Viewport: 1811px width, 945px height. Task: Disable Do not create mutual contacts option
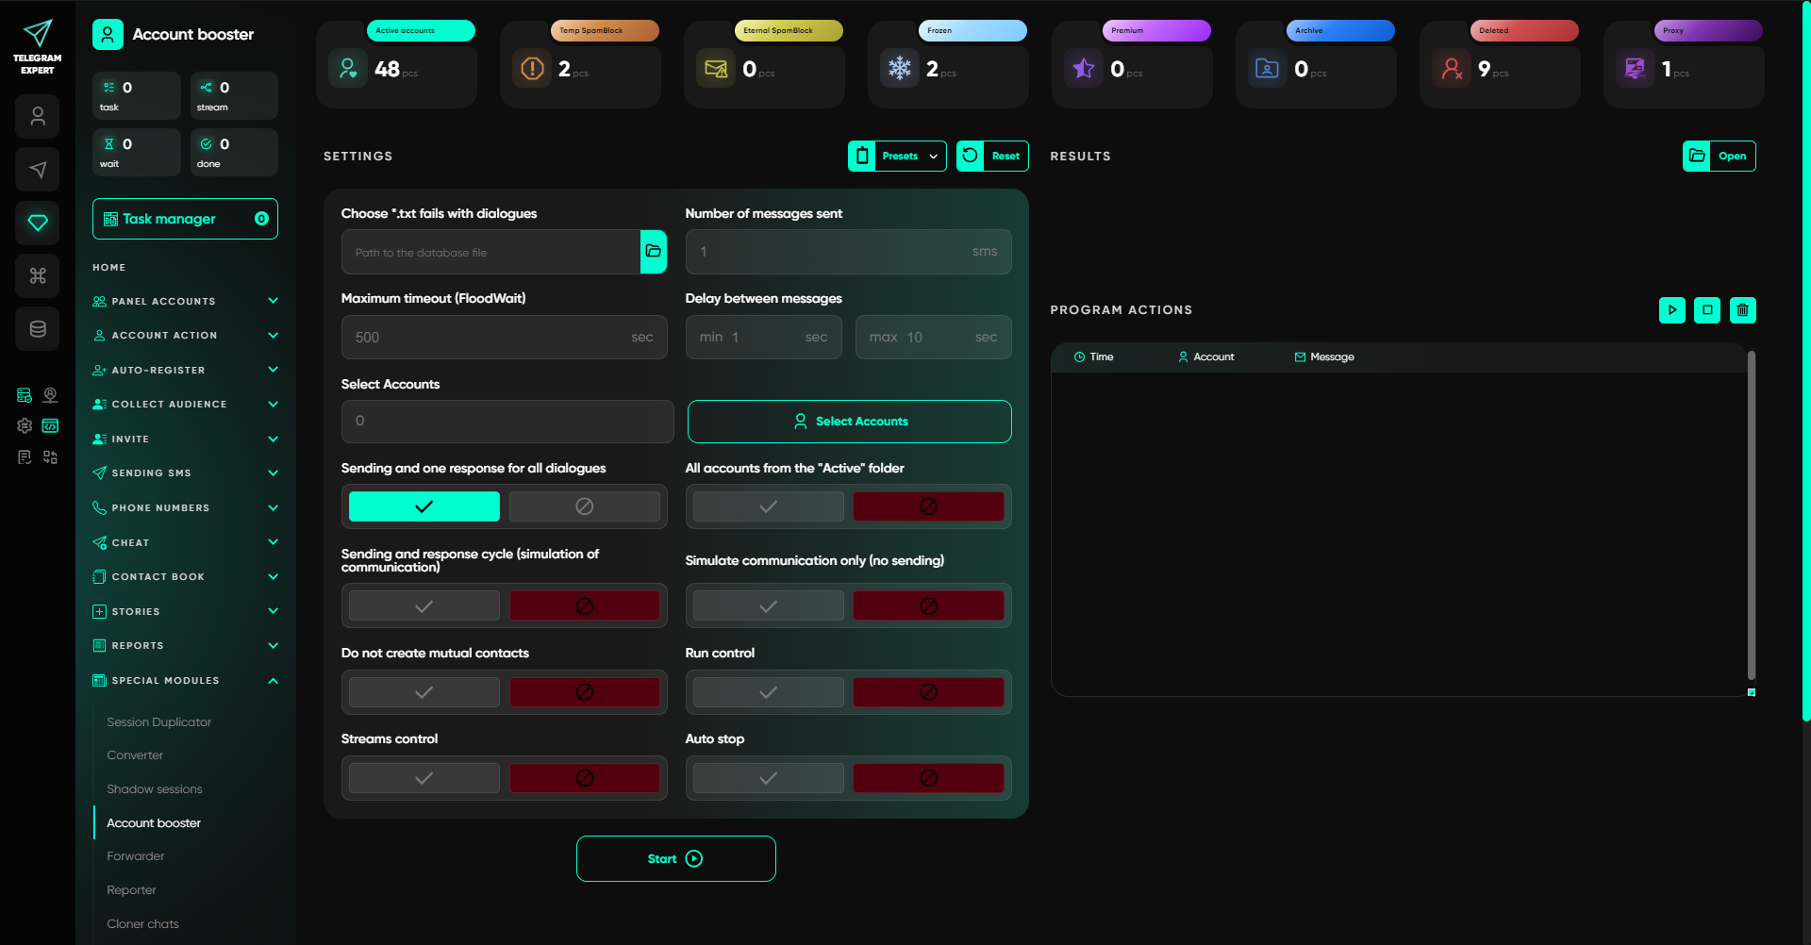584,691
